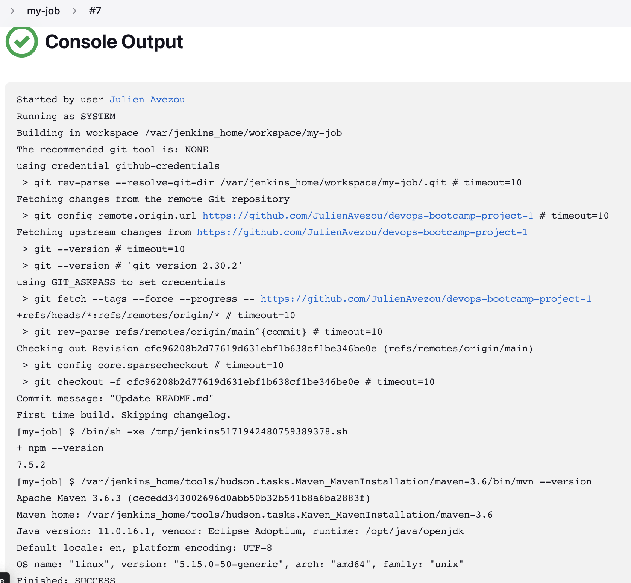Click the 'Finished: SUCCESS' line
The height and width of the screenshot is (583, 631).
tap(66, 580)
